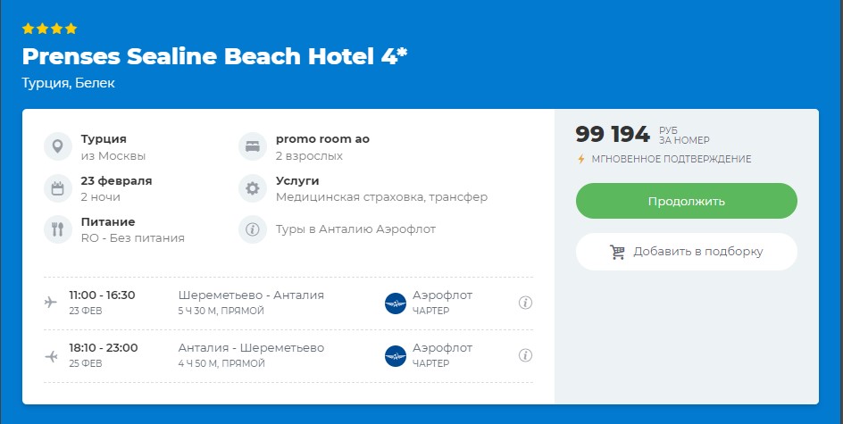
Task: Click the fork and knife Питание icon
Action: click(57, 229)
